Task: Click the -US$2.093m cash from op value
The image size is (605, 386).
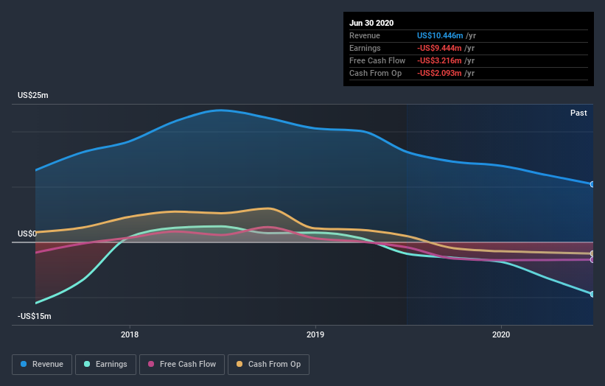Action: [439, 73]
